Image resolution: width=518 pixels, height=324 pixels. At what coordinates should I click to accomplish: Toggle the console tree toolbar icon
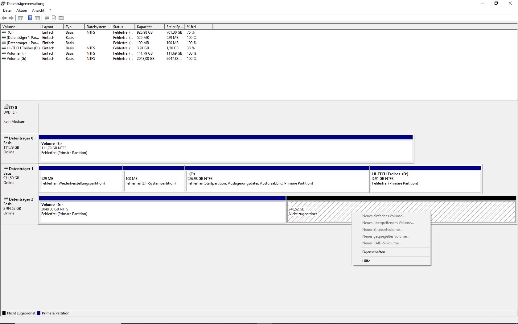point(21,18)
